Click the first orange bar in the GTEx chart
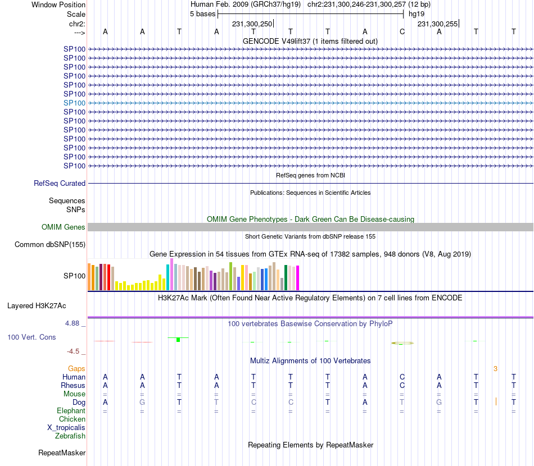534x466 pixels. pyautogui.click(x=89, y=277)
